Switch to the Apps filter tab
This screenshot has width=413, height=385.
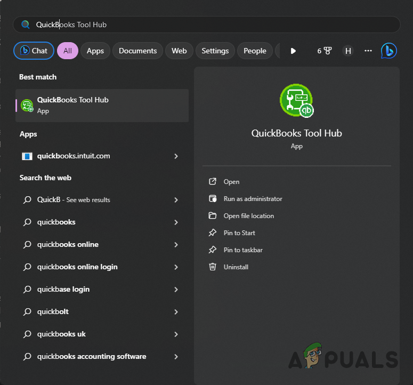coord(95,51)
